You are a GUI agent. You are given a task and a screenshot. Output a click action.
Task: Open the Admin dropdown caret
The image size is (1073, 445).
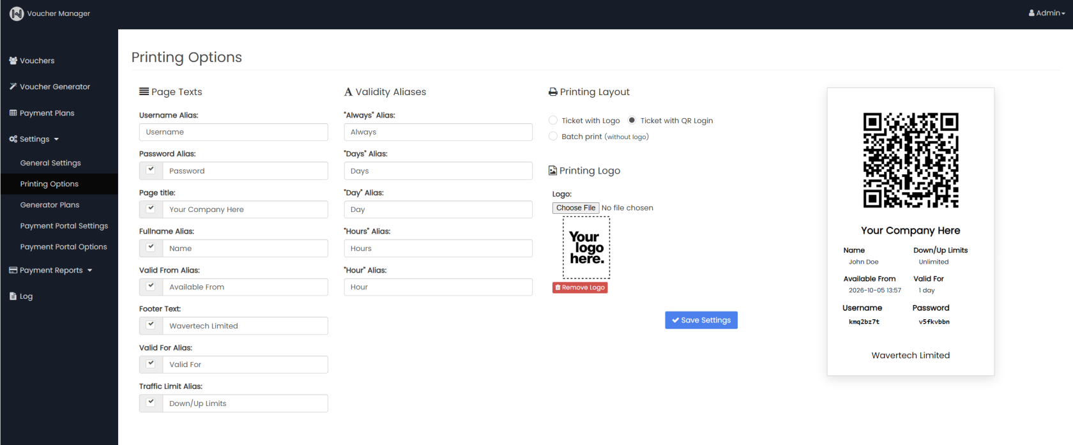tap(1063, 13)
